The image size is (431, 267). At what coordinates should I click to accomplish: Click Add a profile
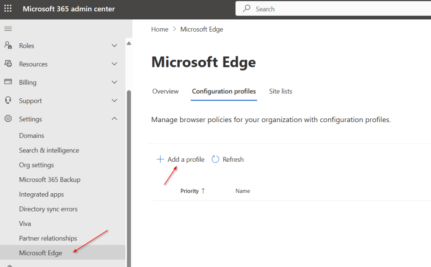(186, 159)
